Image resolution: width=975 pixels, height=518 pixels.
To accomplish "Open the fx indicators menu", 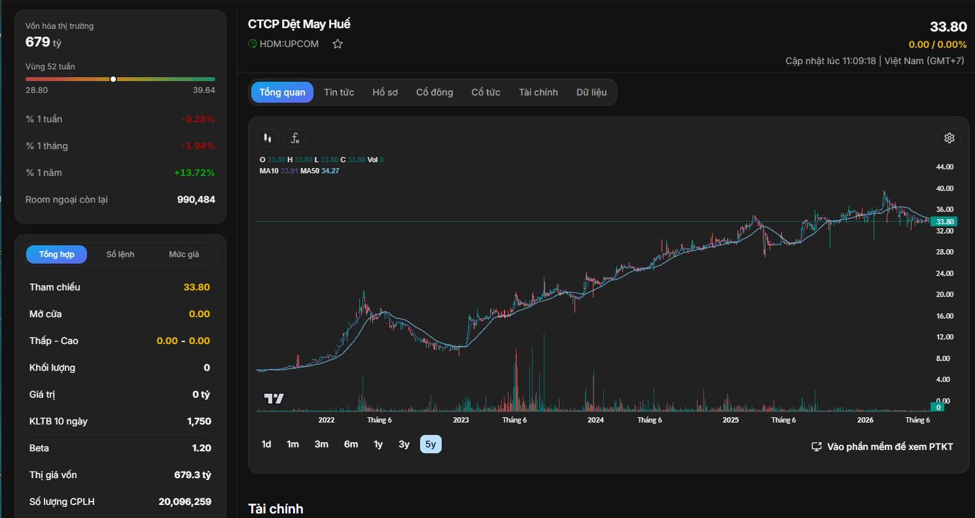I will point(295,138).
